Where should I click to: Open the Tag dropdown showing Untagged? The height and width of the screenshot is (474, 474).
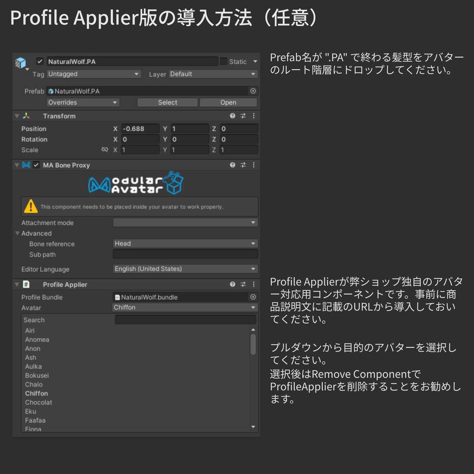(x=94, y=74)
